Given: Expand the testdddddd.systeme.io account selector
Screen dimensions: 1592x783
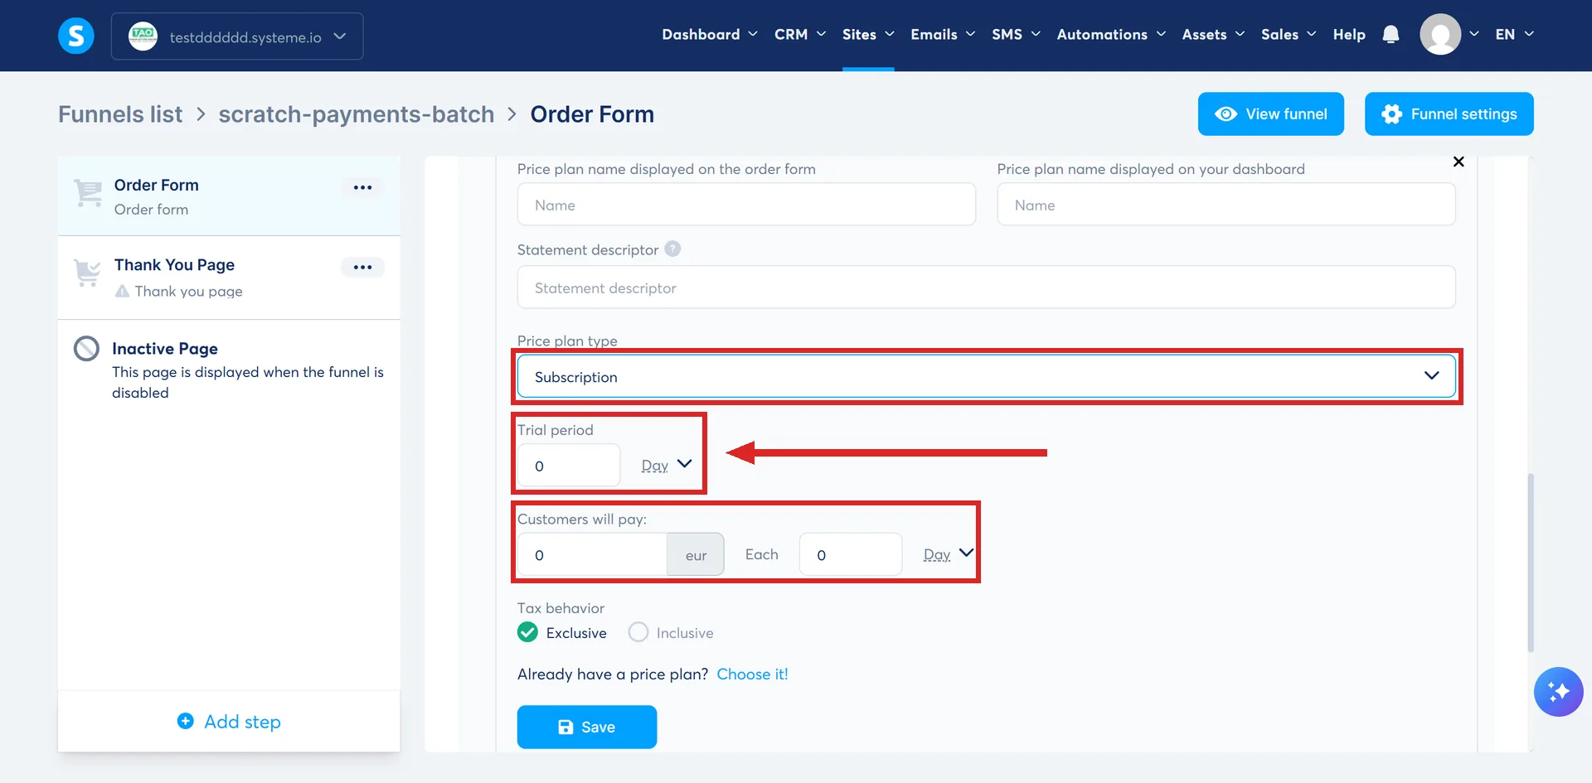Looking at the screenshot, I should [237, 36].
